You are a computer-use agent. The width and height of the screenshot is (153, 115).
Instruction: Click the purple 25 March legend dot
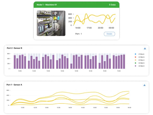click(135, 66)
